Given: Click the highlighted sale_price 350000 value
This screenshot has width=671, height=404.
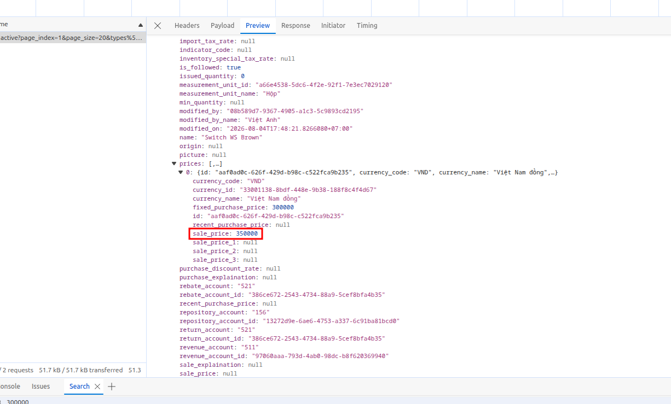Looking at the screenshot, I should coord(247,233).
